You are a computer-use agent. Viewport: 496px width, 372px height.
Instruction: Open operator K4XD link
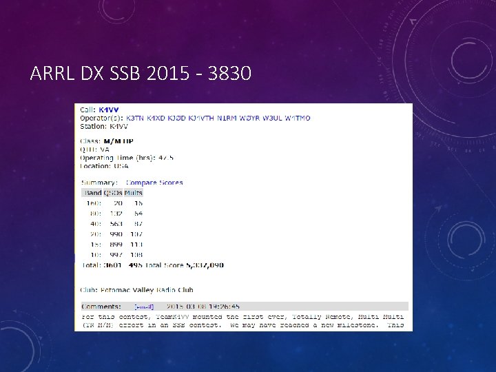pos(156,118)
